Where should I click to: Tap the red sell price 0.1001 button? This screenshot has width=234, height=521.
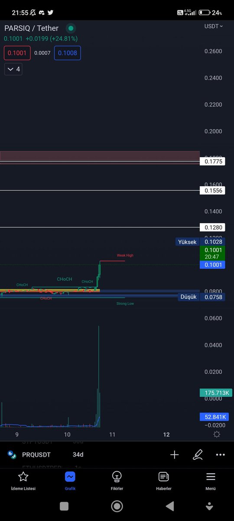17,53
